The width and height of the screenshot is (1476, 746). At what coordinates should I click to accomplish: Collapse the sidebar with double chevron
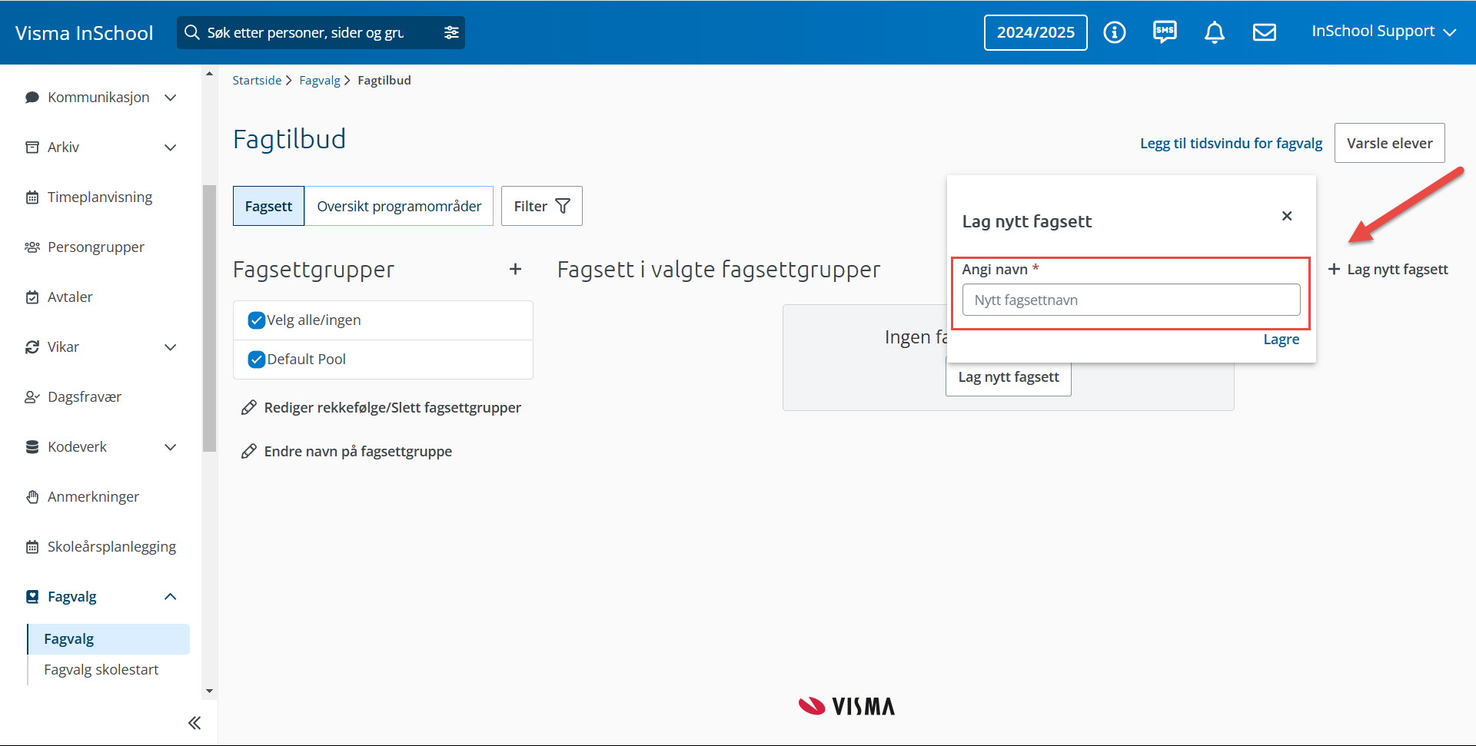tap(194, 723)
